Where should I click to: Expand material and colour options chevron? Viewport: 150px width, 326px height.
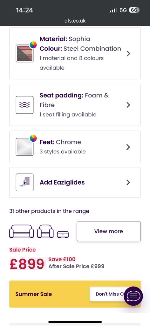tap(128, 53)
